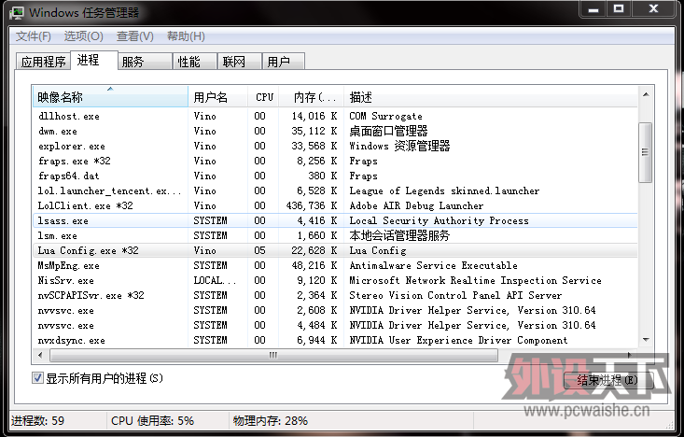Click the 05 CPU value of Lua Config
The width and height of the screenshot is (684, 437).
coord(259,250)
